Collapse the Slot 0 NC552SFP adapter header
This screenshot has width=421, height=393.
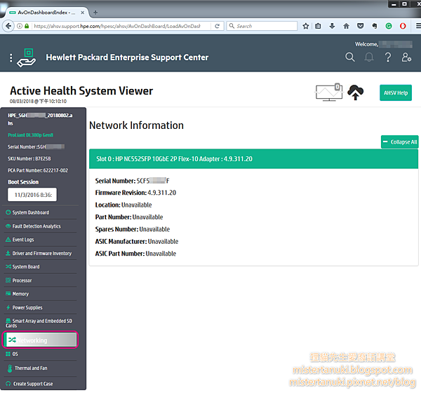[x=253, y=159]
